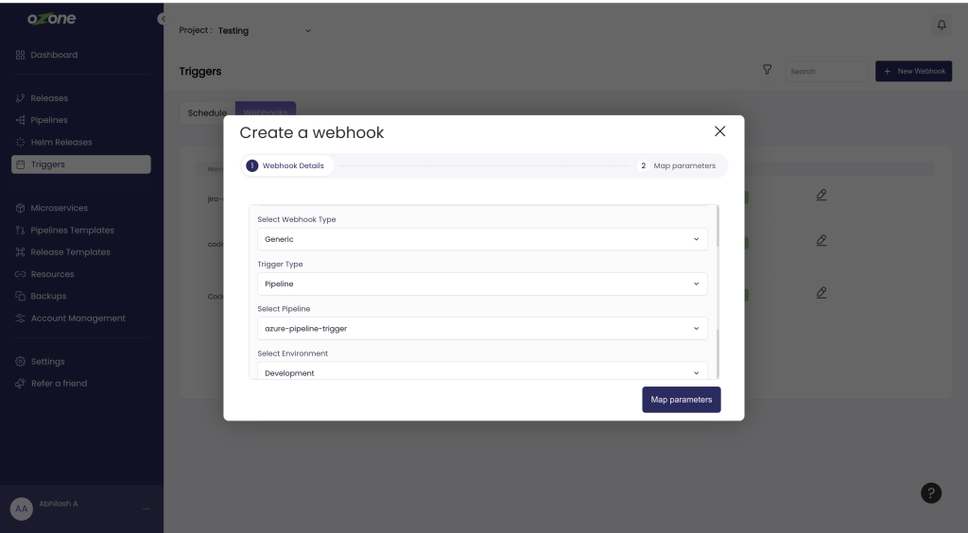Click the Resources link icon
This screenshot has width=968, height=533.
(21, 274)
